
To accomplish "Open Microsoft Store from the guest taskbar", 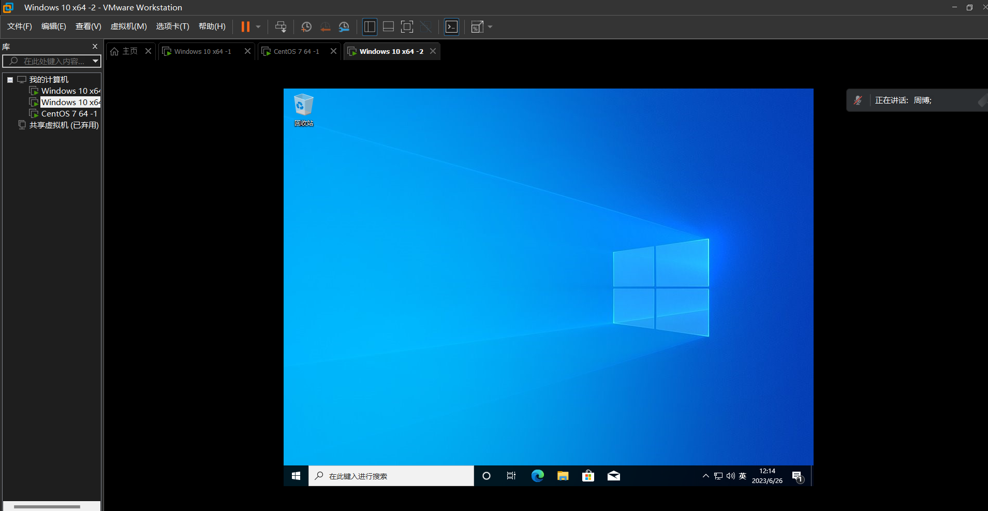I will tap(588, 476).
